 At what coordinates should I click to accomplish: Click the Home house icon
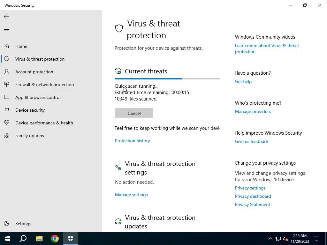(7, 46)
